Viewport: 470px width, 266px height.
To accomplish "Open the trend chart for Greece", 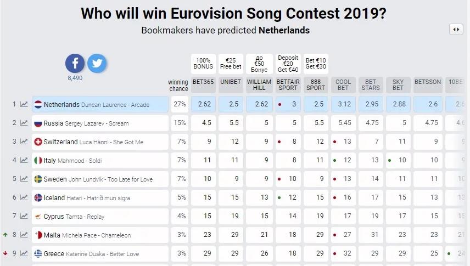I will [24, 253].
